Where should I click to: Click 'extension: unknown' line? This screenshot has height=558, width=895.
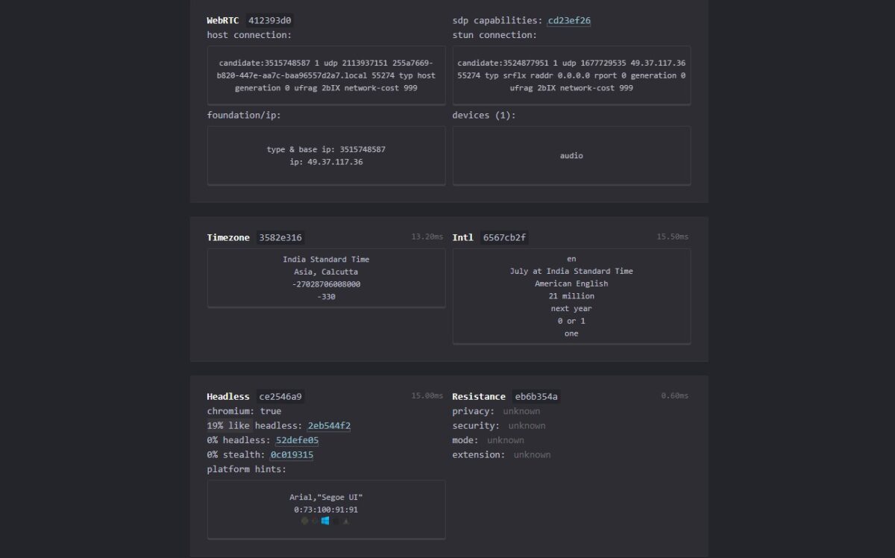pyautogui.click(x=501, y=454)
